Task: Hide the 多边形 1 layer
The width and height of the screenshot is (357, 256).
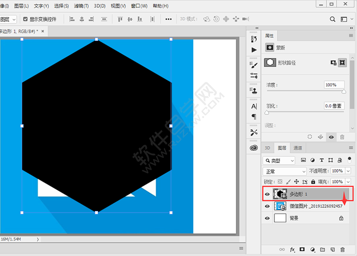Action: click(267, 194)
